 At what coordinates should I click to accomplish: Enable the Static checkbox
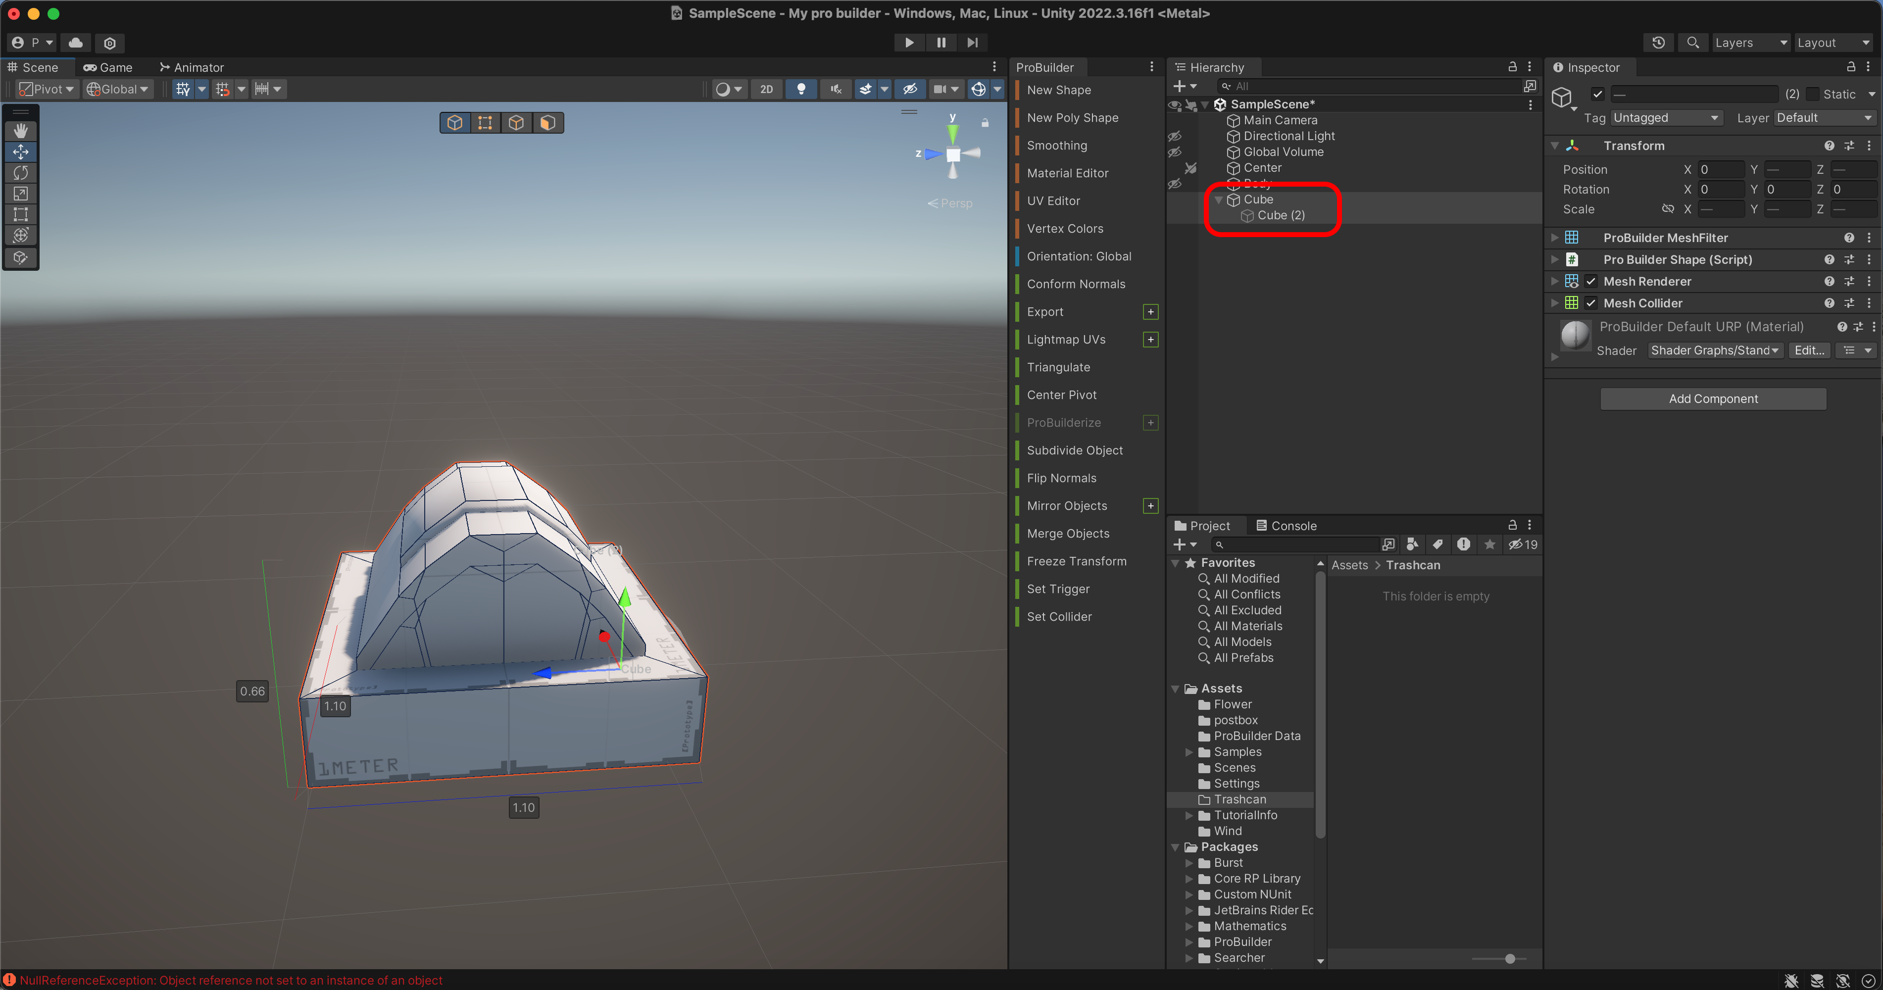tap(1813, 95)
